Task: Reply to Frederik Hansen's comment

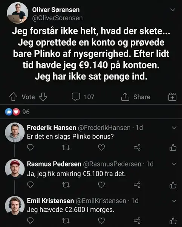Action: (x=30, y=148)
